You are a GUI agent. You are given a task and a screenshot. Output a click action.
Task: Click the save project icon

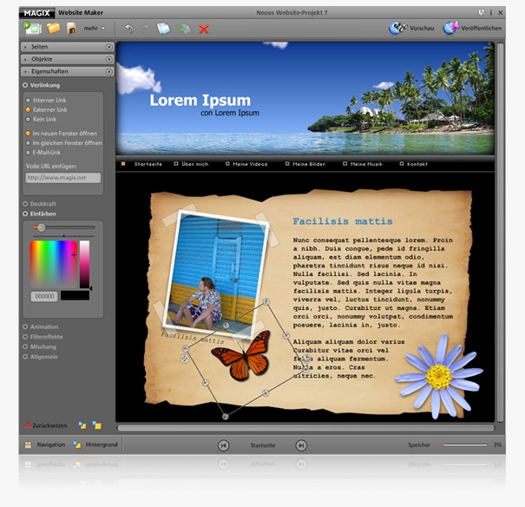(71, 29)
